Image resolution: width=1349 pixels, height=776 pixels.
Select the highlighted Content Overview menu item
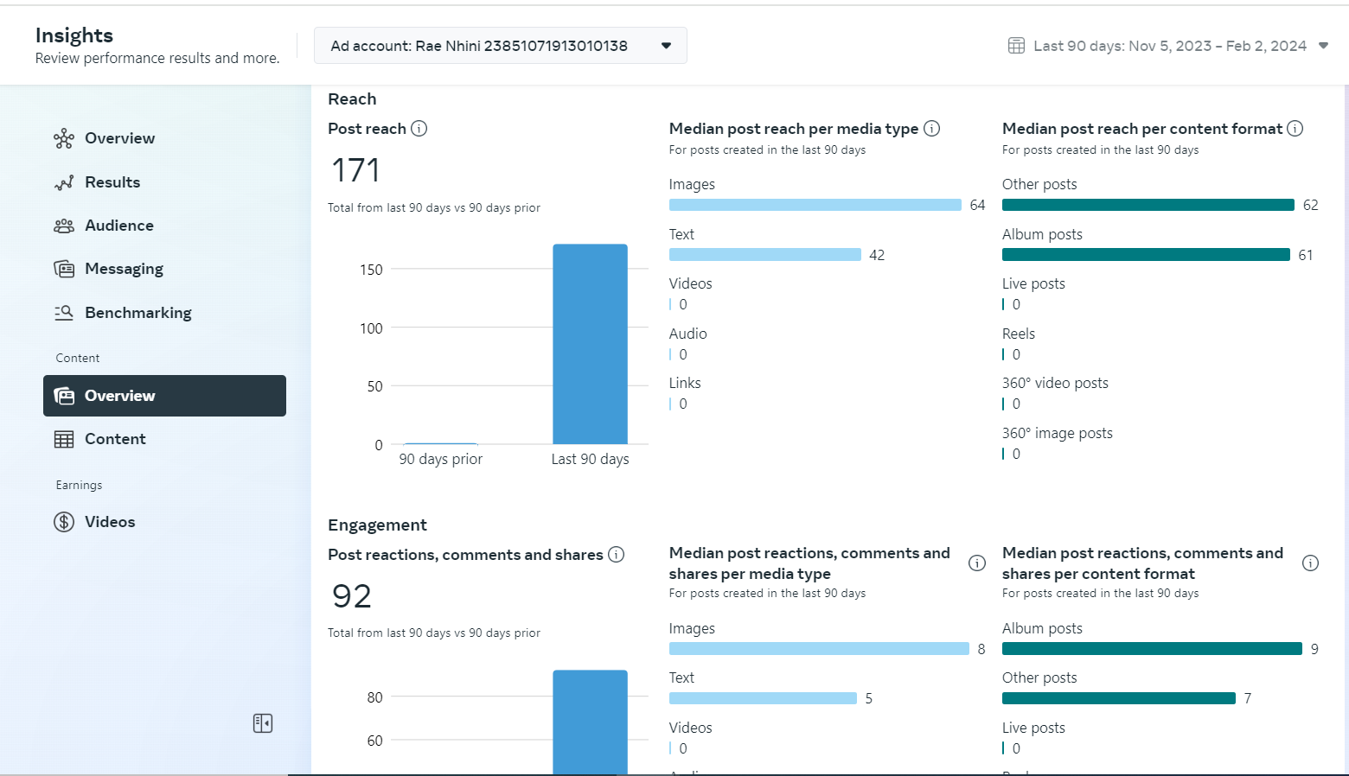tap(164, 396)
